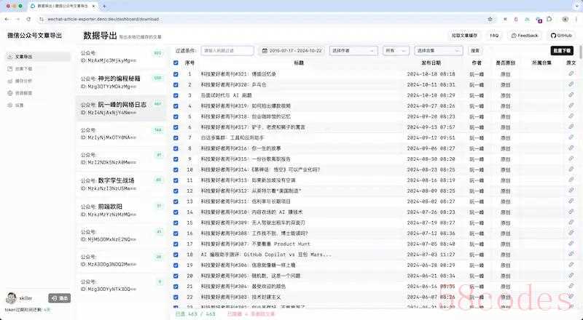Click the title keyword filter input field
Viewport: 583px width, 320px height.
(x=227, y=51)
